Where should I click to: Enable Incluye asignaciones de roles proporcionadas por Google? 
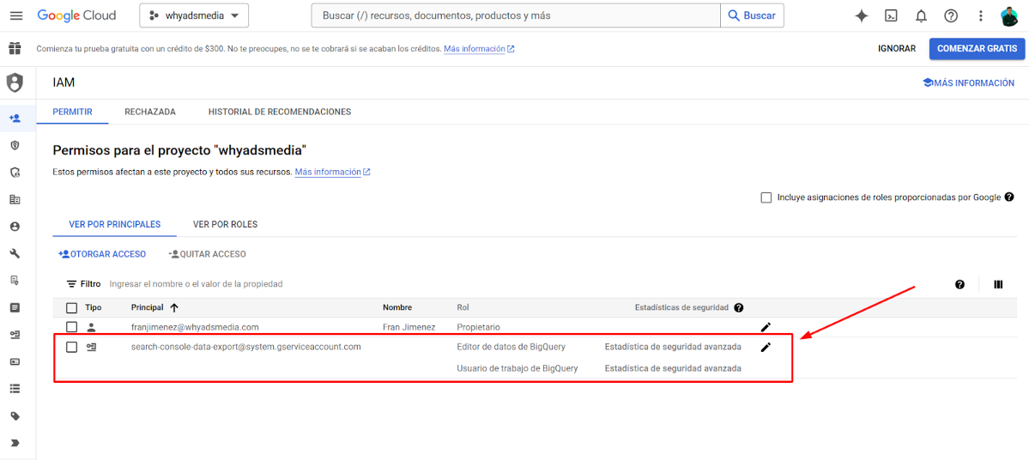pyautogui.click(x=766, y=197)
